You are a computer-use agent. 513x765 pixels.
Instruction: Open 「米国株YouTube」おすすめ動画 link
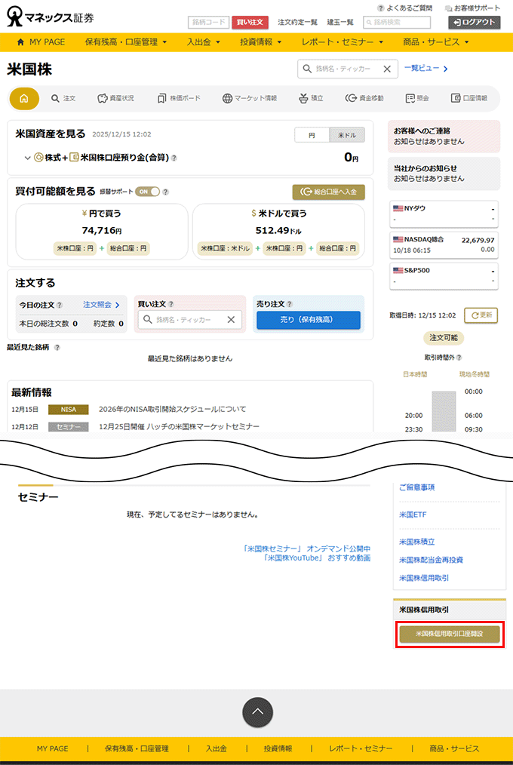point(316,558)
